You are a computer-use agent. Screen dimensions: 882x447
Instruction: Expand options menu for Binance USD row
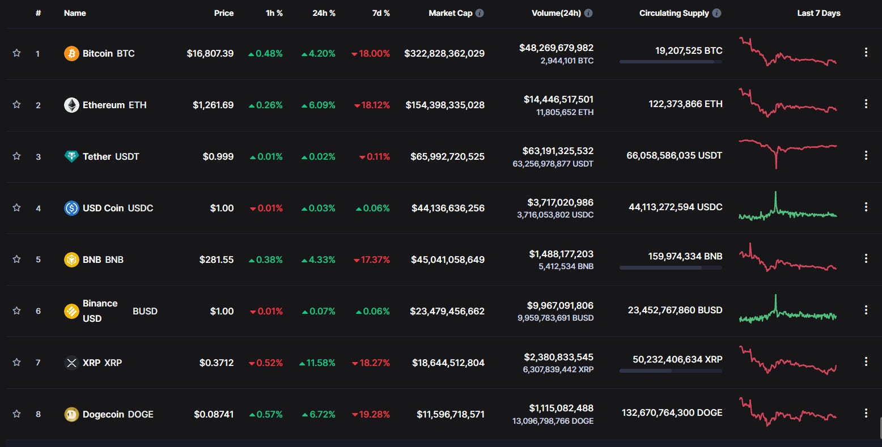tap(866, 310)
